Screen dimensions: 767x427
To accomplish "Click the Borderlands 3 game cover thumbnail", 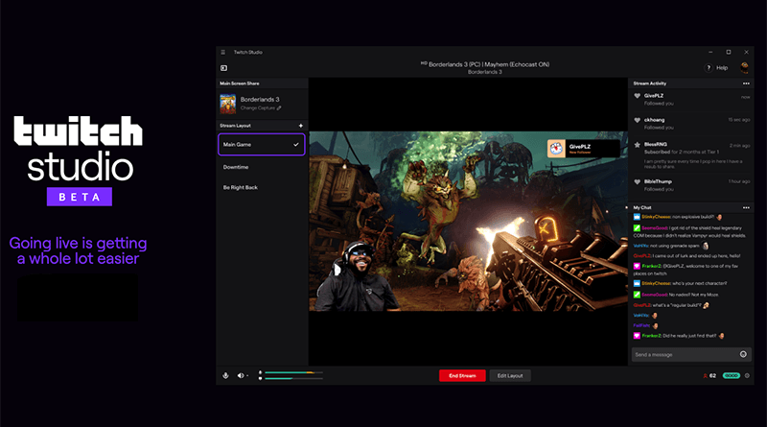I will tap(228, 104).
